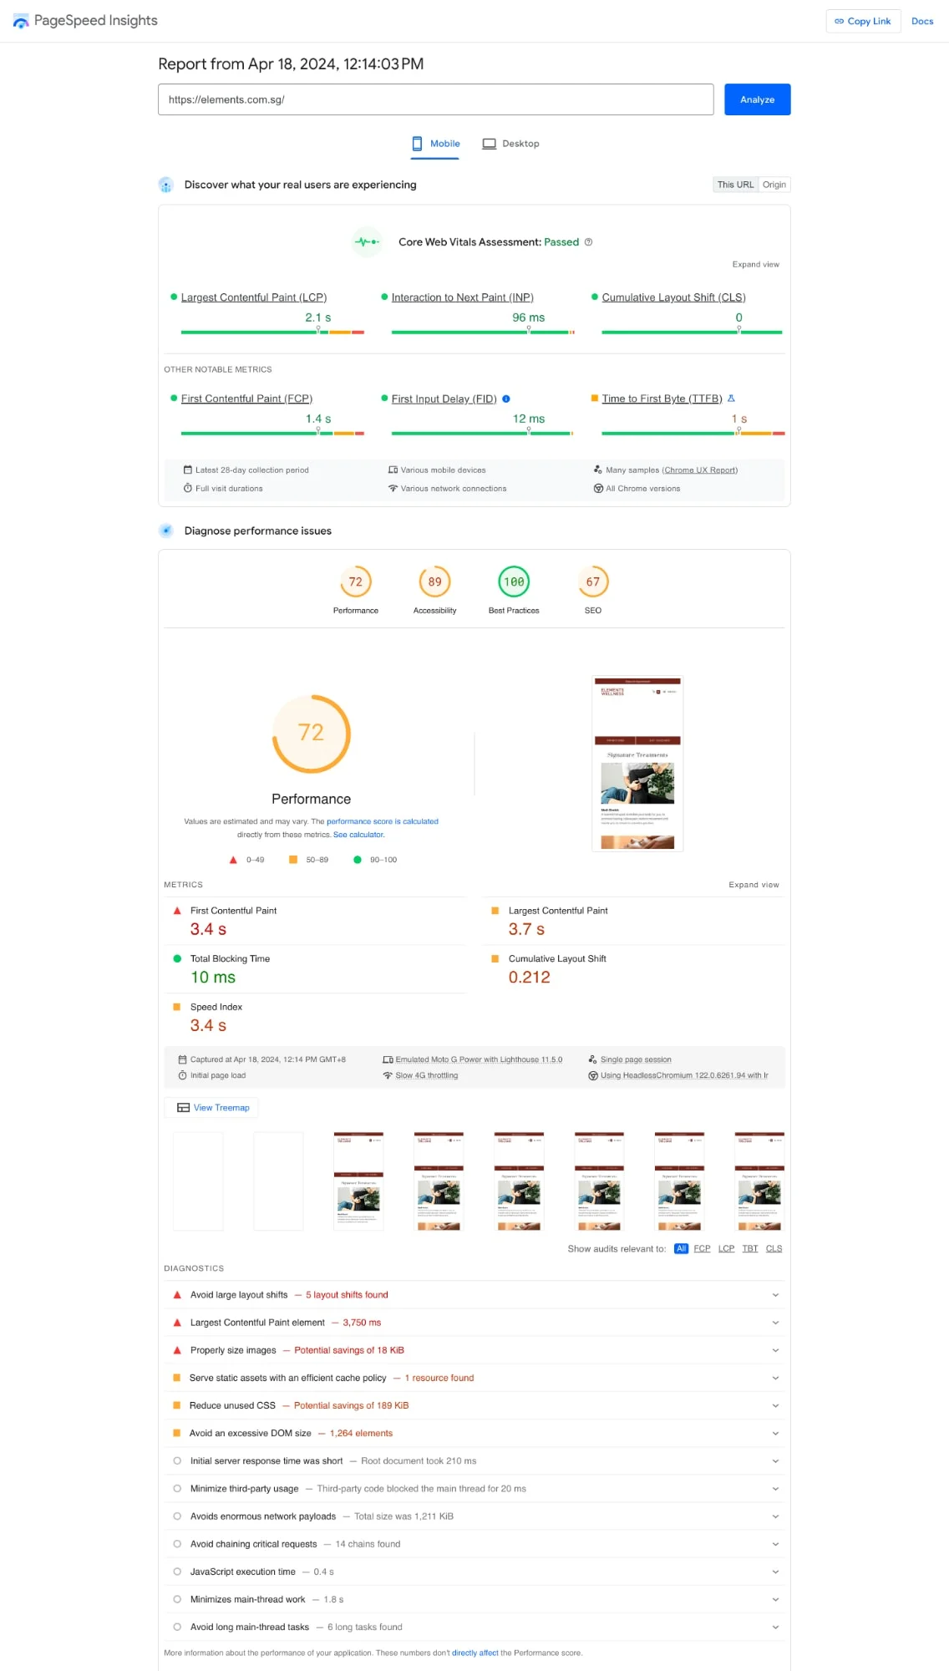
Task: Expand Avoid large layout shifts audit
Action: 474,1295
